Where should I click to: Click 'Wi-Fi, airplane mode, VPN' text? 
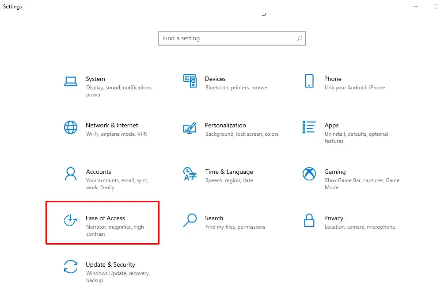pyautogui.click(x=117, y=134)
